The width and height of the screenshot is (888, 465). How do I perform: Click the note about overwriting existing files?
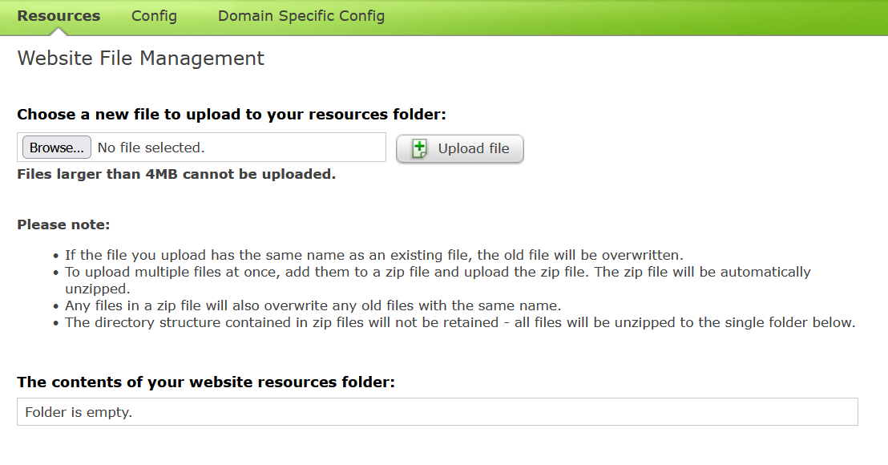[x=373, y=255]
